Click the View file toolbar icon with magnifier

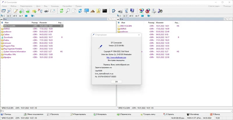point(9,11)
